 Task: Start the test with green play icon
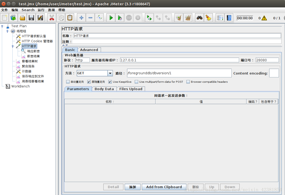pos(111,18)
